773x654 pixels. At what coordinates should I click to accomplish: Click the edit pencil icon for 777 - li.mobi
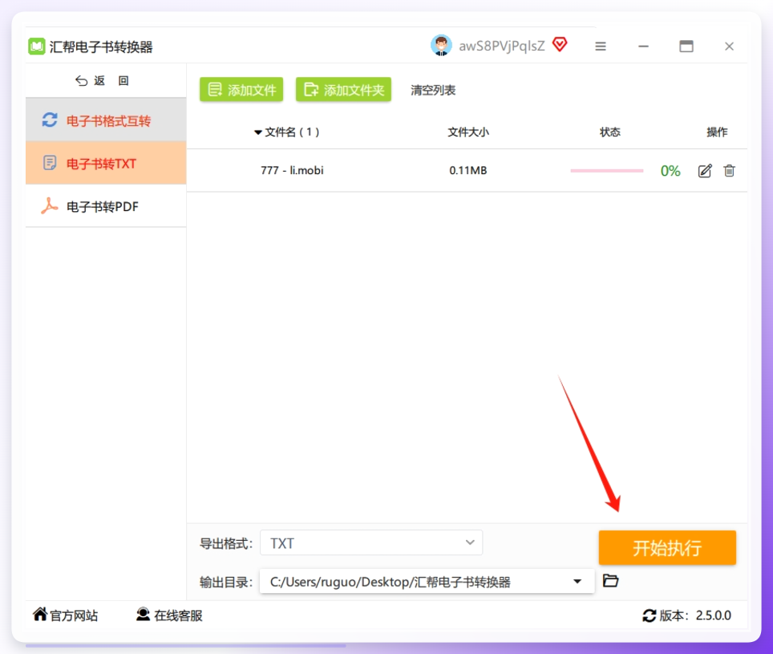point(705,171)
